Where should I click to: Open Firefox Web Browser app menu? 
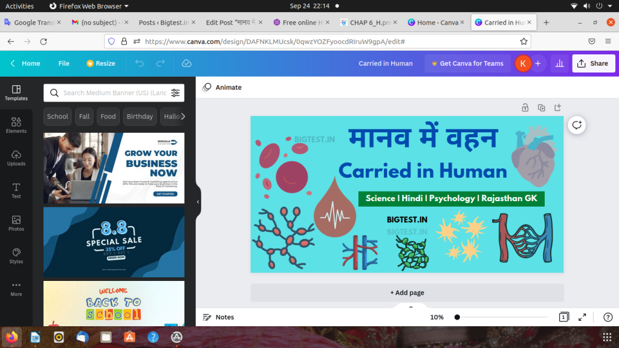[x=89, y=6]
